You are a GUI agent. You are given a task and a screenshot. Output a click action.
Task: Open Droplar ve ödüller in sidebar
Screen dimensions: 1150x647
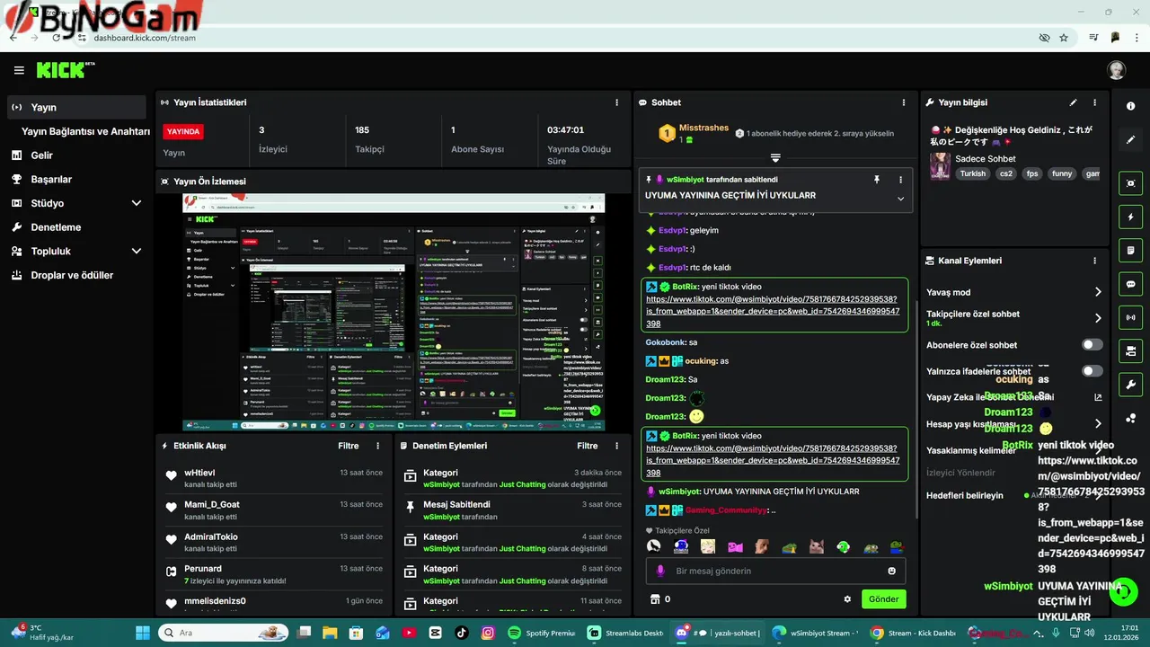72,275
